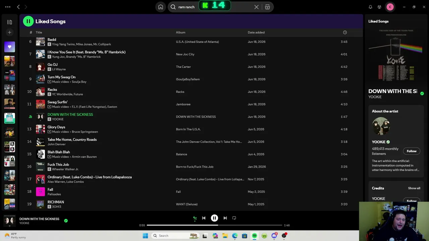Open the notifications bell (What's New)
The width and height of the screenshot is (429, 241).
point(370,7)
